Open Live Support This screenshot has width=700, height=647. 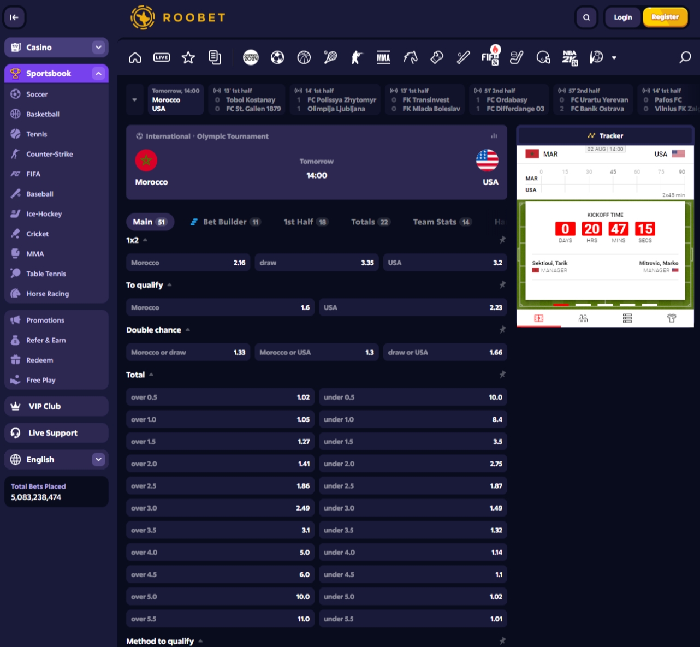(x=56, y=433)
